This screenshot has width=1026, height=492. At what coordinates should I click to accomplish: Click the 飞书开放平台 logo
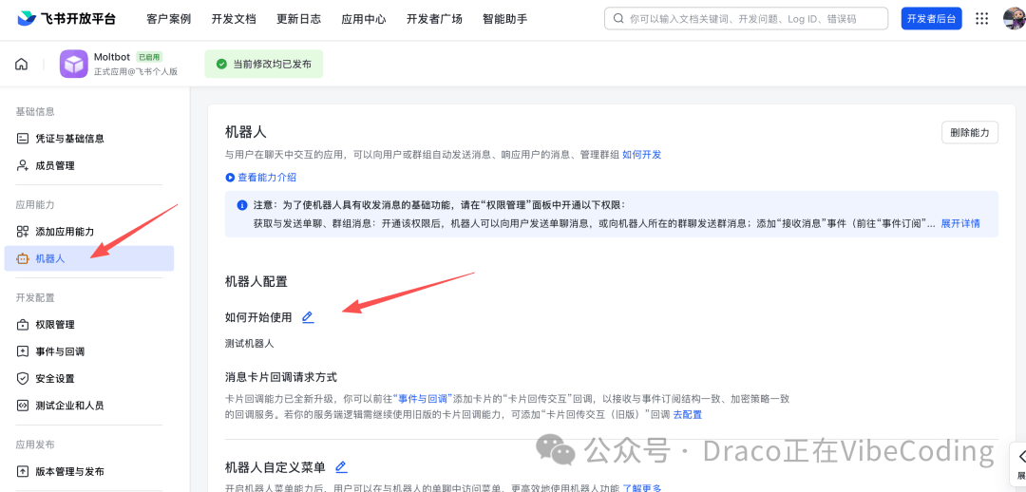tap(66, 19)
